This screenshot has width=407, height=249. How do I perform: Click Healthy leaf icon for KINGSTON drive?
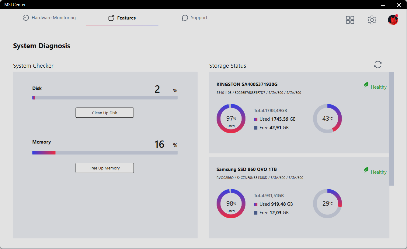click(366, 85)
